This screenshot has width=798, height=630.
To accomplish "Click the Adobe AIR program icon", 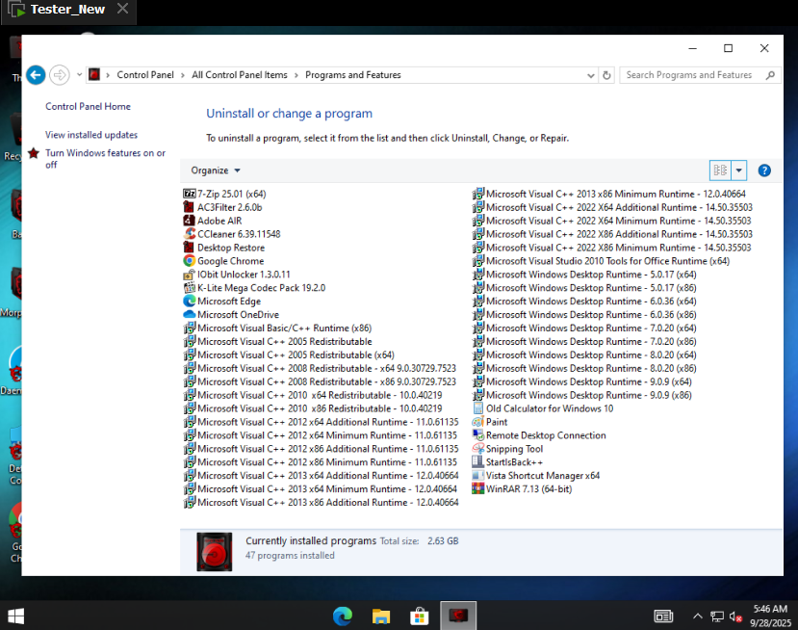I will click(189, 221).
